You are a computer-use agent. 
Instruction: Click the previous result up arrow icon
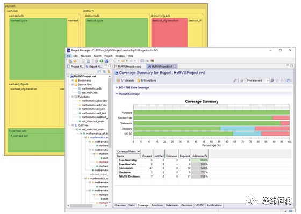point(277,80)
